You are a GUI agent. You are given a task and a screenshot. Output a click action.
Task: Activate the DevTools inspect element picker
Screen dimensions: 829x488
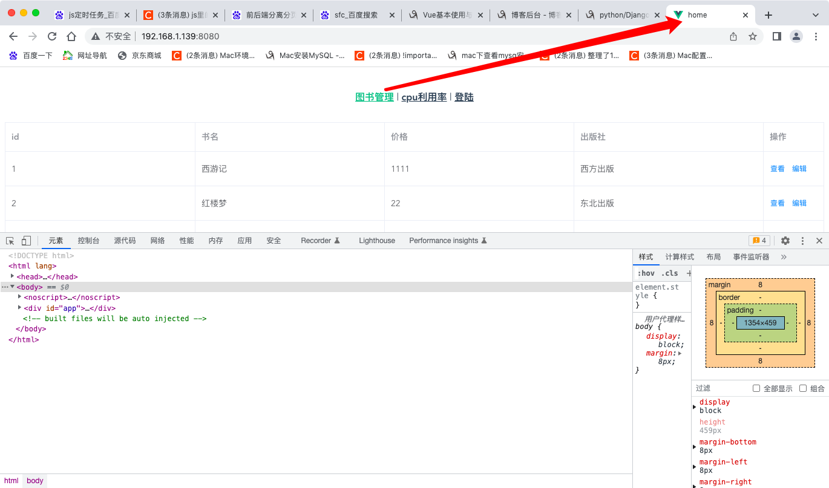10,241
